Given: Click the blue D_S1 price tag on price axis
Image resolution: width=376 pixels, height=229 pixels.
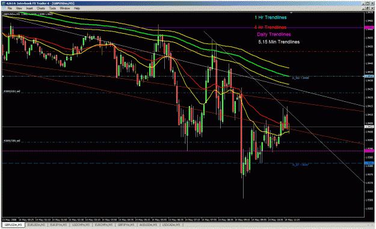Looking at the screenshot, I should (369, 163).
